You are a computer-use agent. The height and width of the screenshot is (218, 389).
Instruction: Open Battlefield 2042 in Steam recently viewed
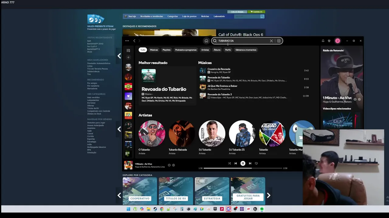click(95, 44)
